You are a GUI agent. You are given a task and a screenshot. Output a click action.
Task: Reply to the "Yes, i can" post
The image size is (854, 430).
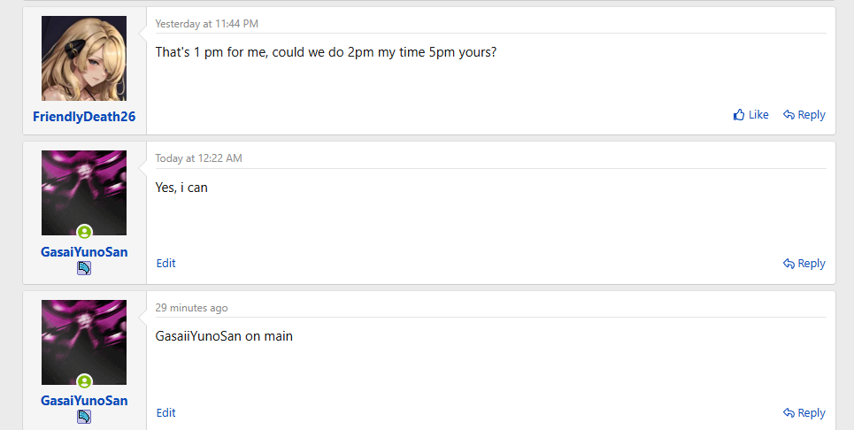804,264
